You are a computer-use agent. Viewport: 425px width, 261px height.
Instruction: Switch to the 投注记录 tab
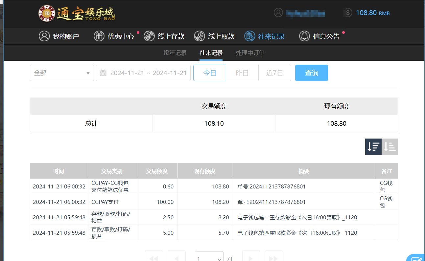pos(175,53)
